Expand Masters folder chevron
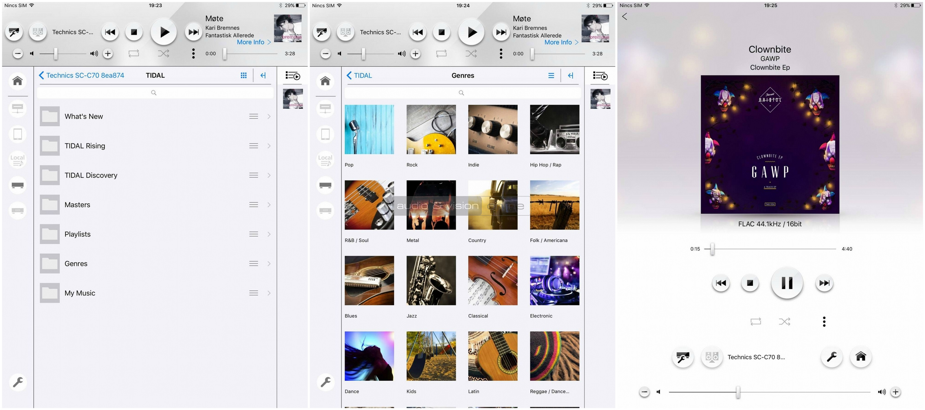The image size is (925, 410). coord(269,205)
